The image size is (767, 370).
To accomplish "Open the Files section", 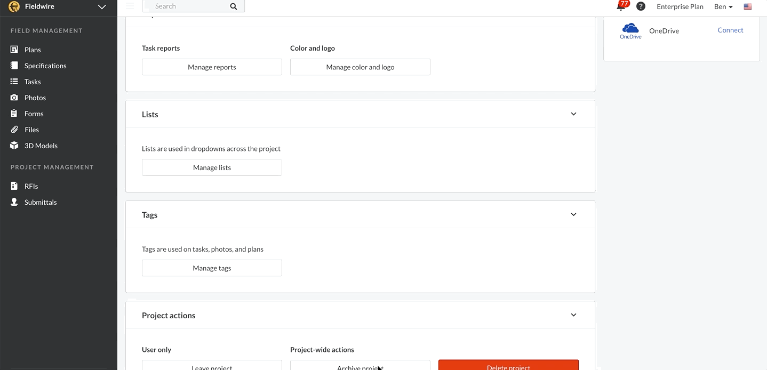I will [x=31, y=129].
